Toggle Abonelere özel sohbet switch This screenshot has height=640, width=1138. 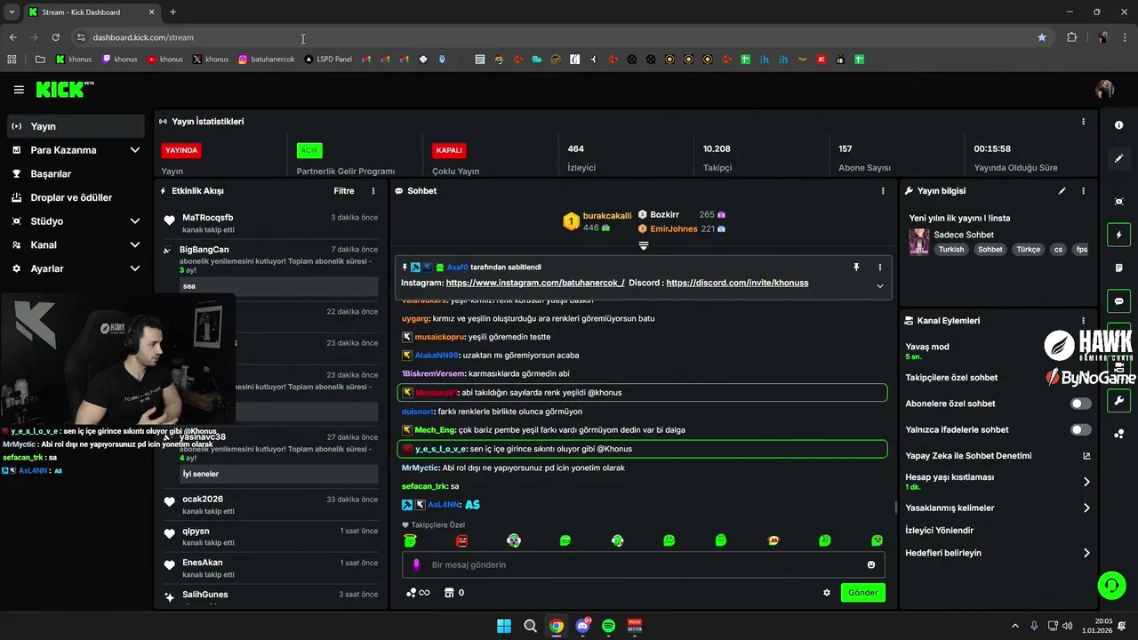(x=1080, y=404)
